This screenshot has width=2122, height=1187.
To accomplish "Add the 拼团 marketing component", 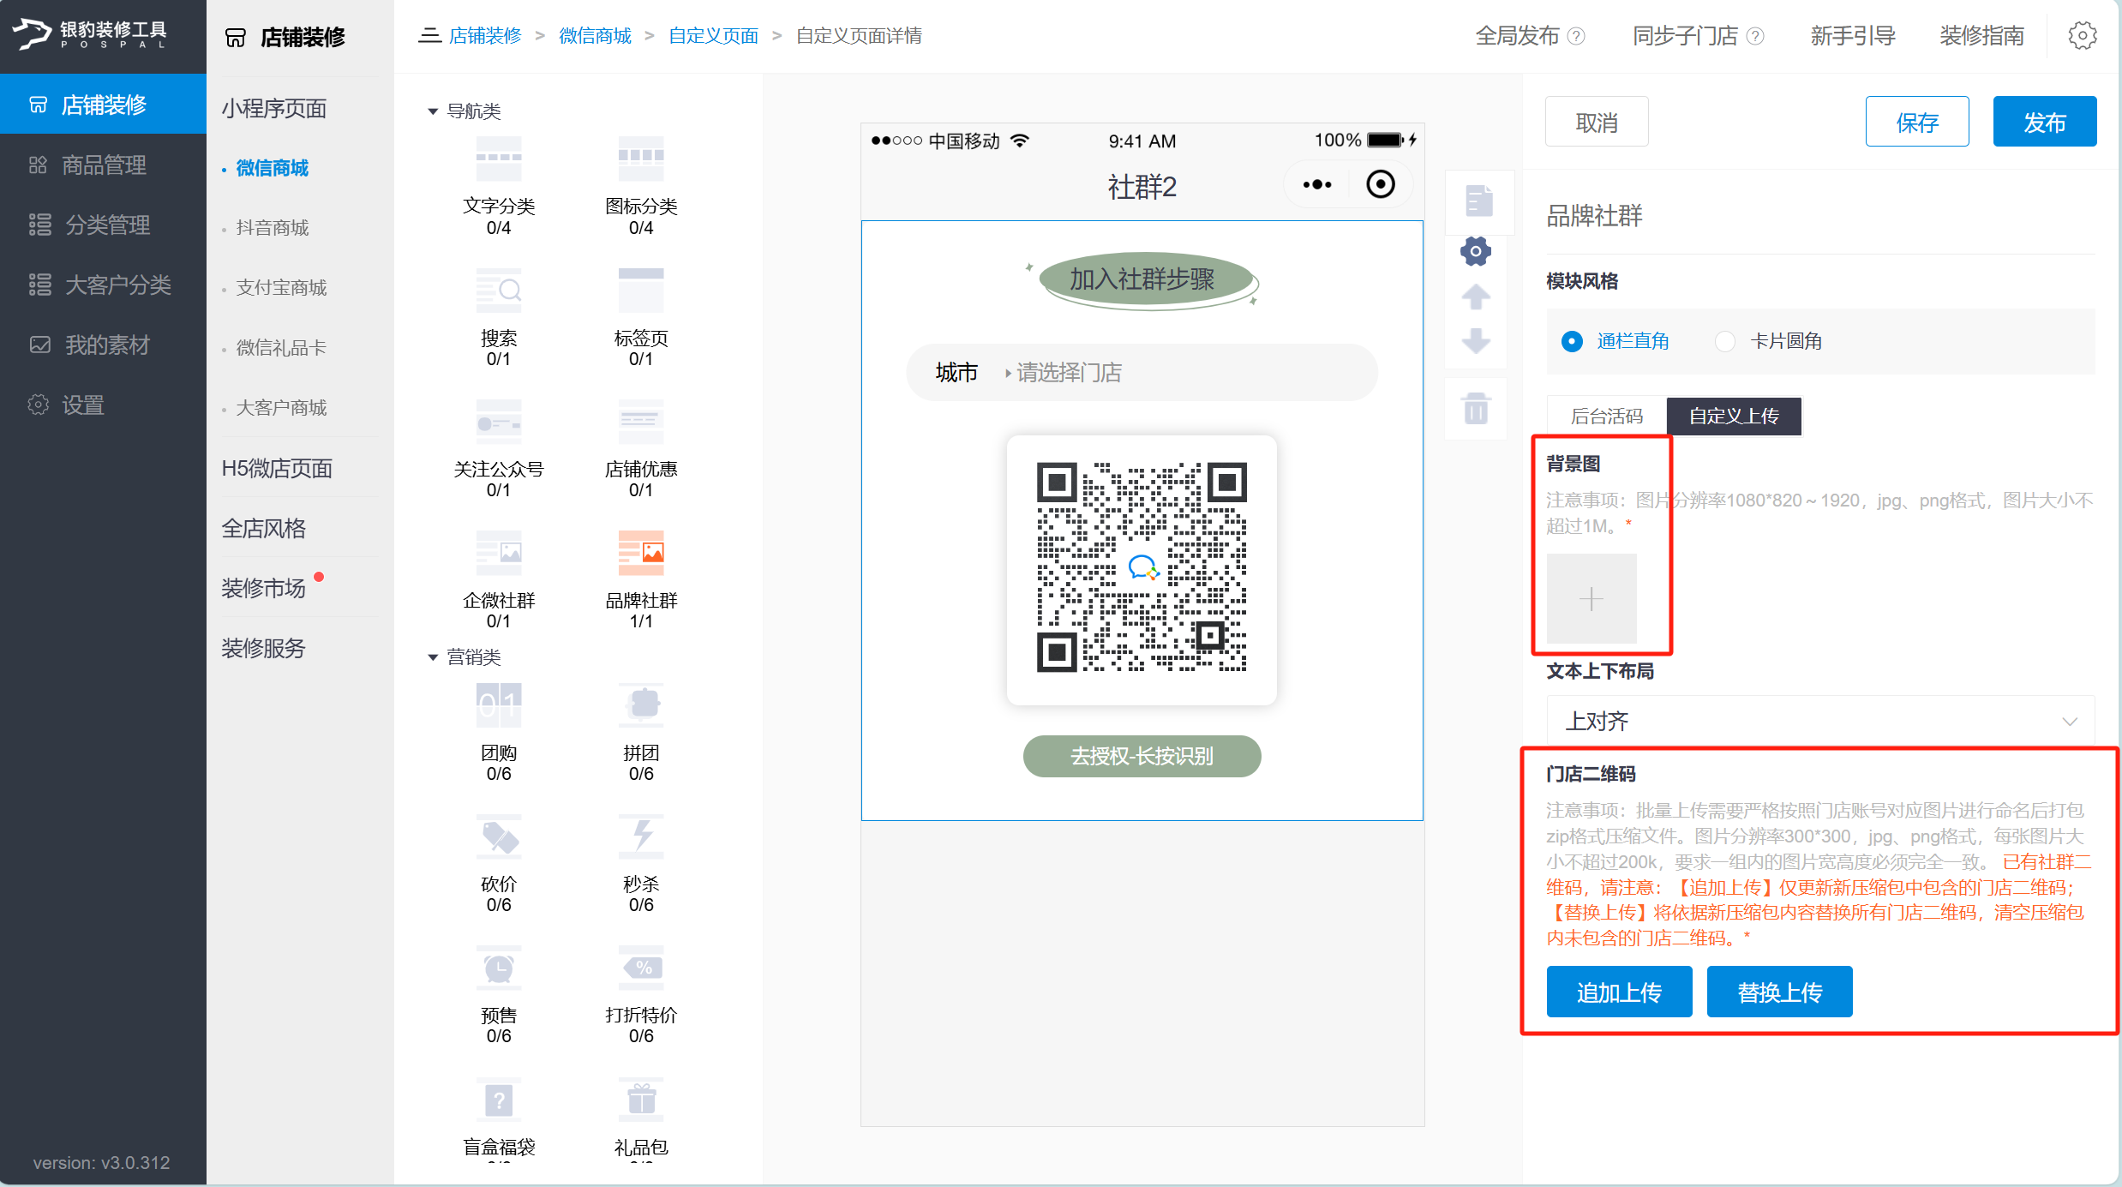I will click(641, 704).
